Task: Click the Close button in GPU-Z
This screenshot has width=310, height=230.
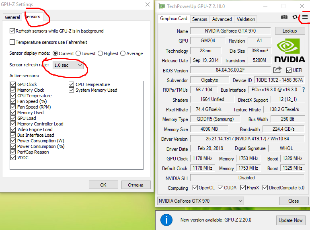Action: point(294,201)
